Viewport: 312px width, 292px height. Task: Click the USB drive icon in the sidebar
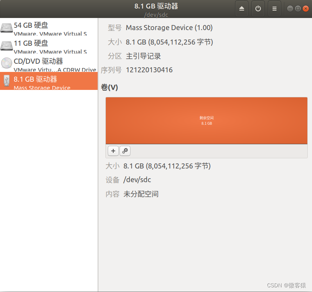click(7, 81)
